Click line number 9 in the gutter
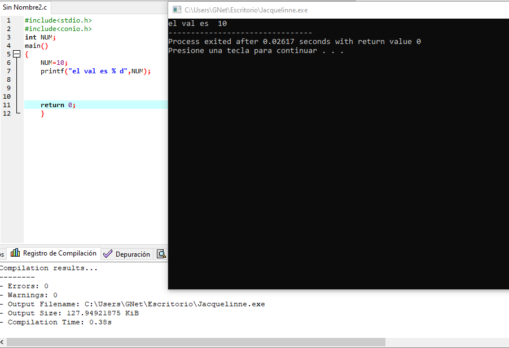The width and height of the screenshot is (509, 348). pyautogui.click(x=8, y=88)
